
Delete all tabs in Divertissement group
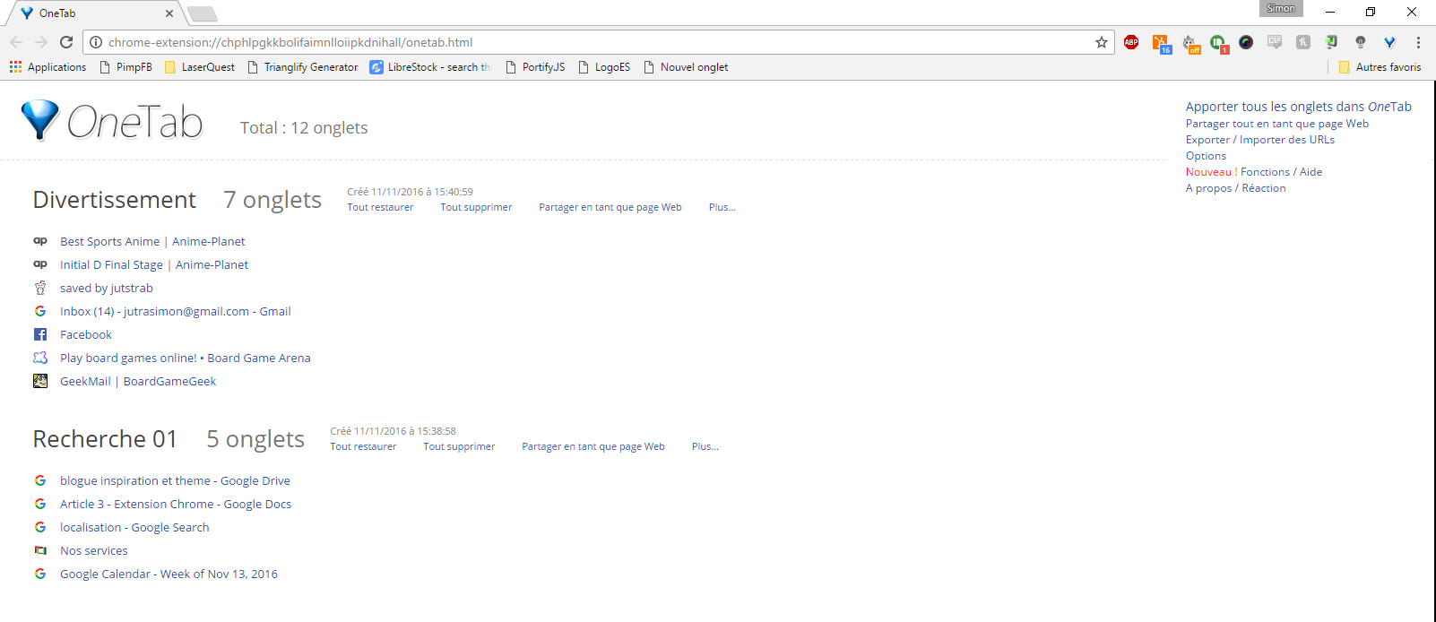476,207
